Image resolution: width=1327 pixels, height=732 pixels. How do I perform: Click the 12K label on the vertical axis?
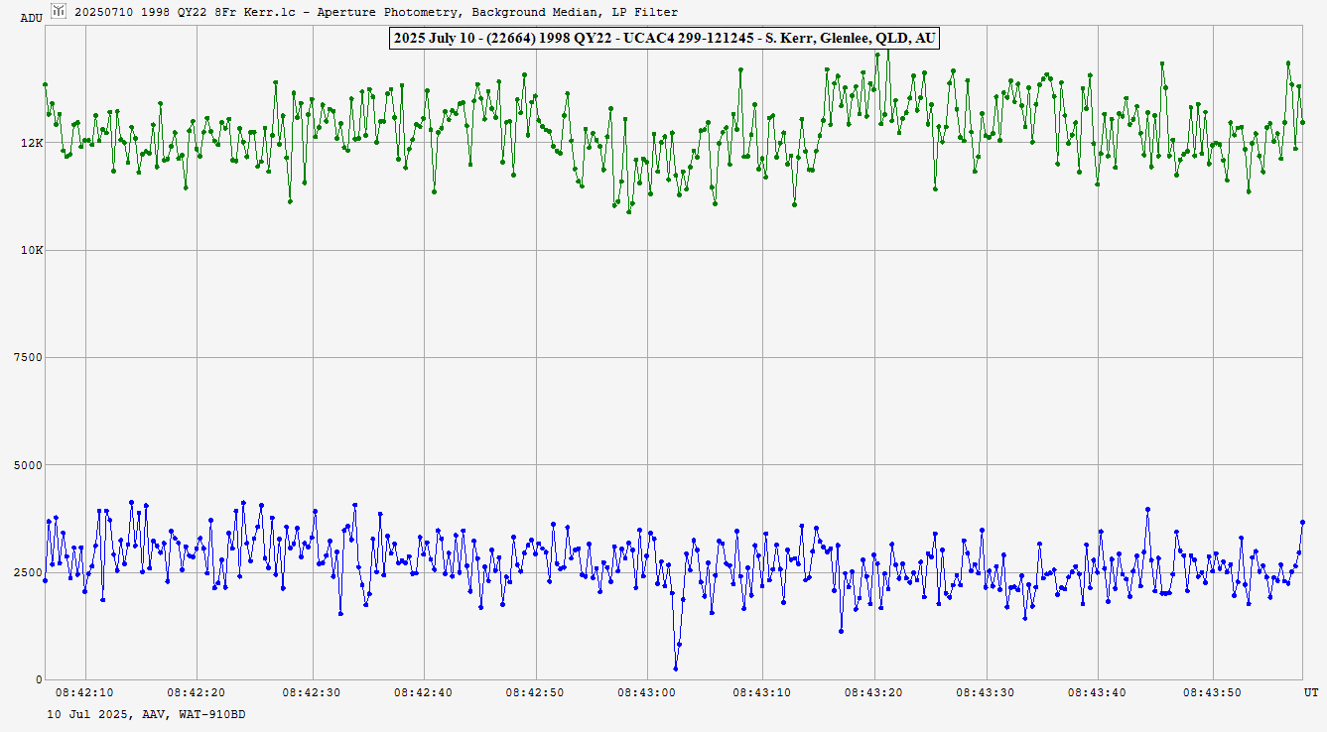[x=32, y=143]
